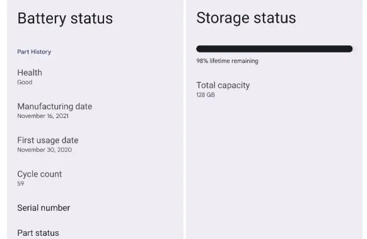Click the left end of the storage bar

(x=199, y=49)
